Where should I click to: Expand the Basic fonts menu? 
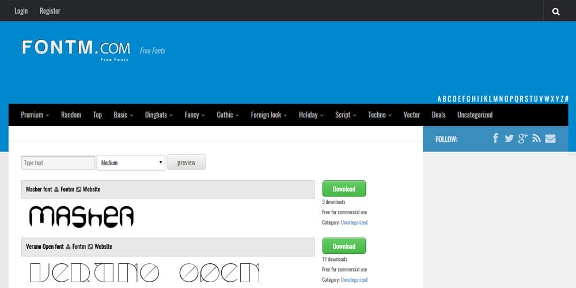[123, 115]
